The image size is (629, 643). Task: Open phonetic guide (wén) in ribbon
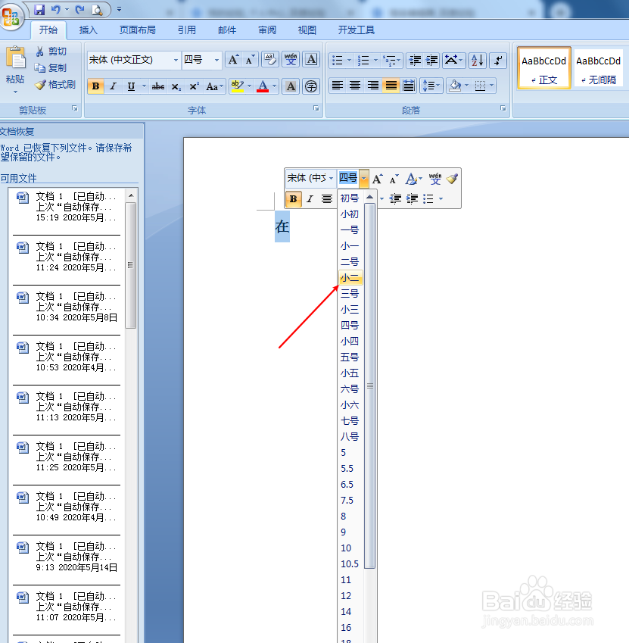(x=291, y=60)
